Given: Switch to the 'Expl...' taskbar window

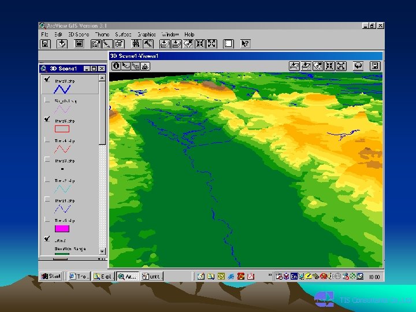Looking at the screenshot, I should (x=103, y=276).
